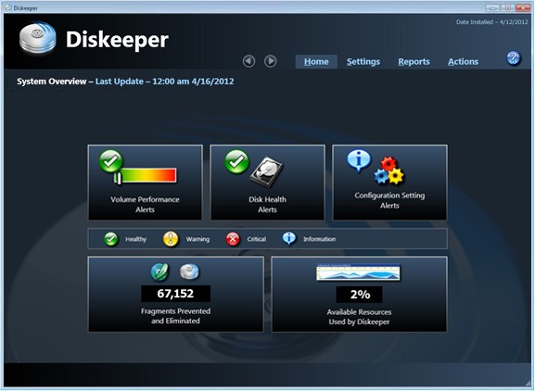This screenshot has width=535, height=391.
Task: Click the Information legend blue icon
Action: (289, 239)
